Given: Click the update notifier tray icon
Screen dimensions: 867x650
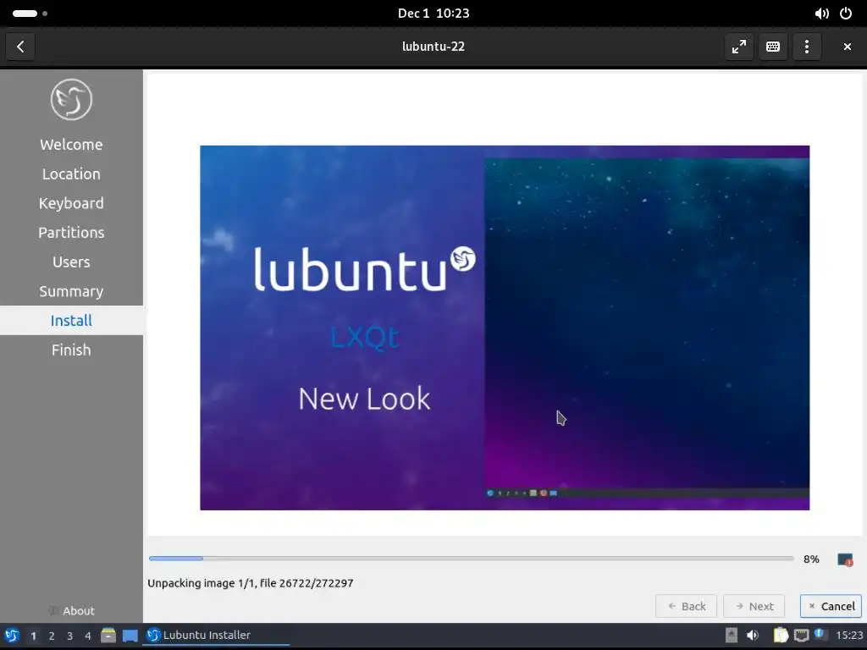Looking at the screenshot, I should (x=820, y=635).
